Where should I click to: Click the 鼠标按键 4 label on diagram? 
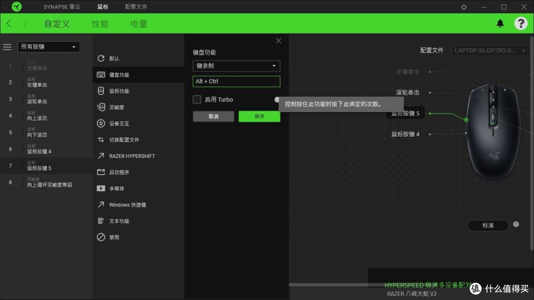click(405, 134)
